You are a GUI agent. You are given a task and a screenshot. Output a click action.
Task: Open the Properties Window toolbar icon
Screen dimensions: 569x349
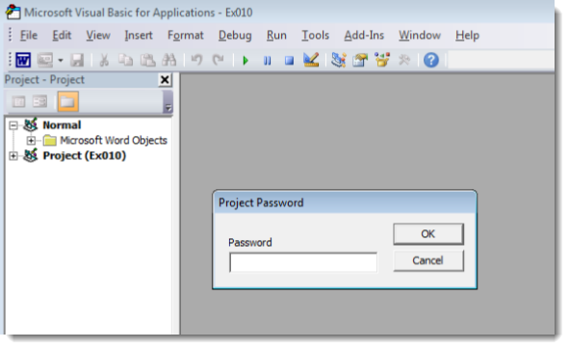pos(360,60)
